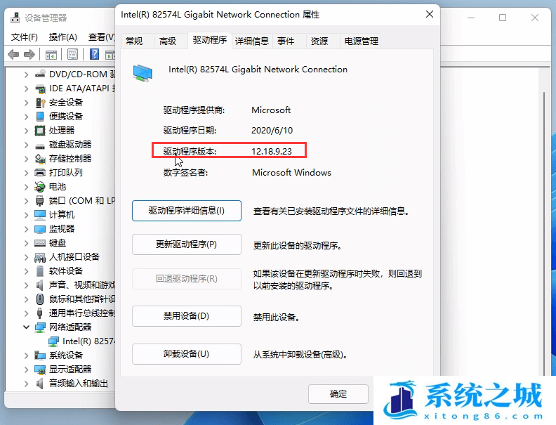The image size is (556, 425).
Task: Select the 软件设备 icon
Action: [40, 271]
